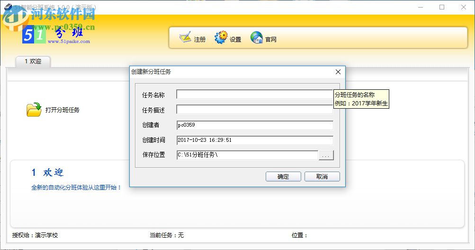Cancel the dialog with 取消
This screenshot has width=475, height=250.
[322, 177]
